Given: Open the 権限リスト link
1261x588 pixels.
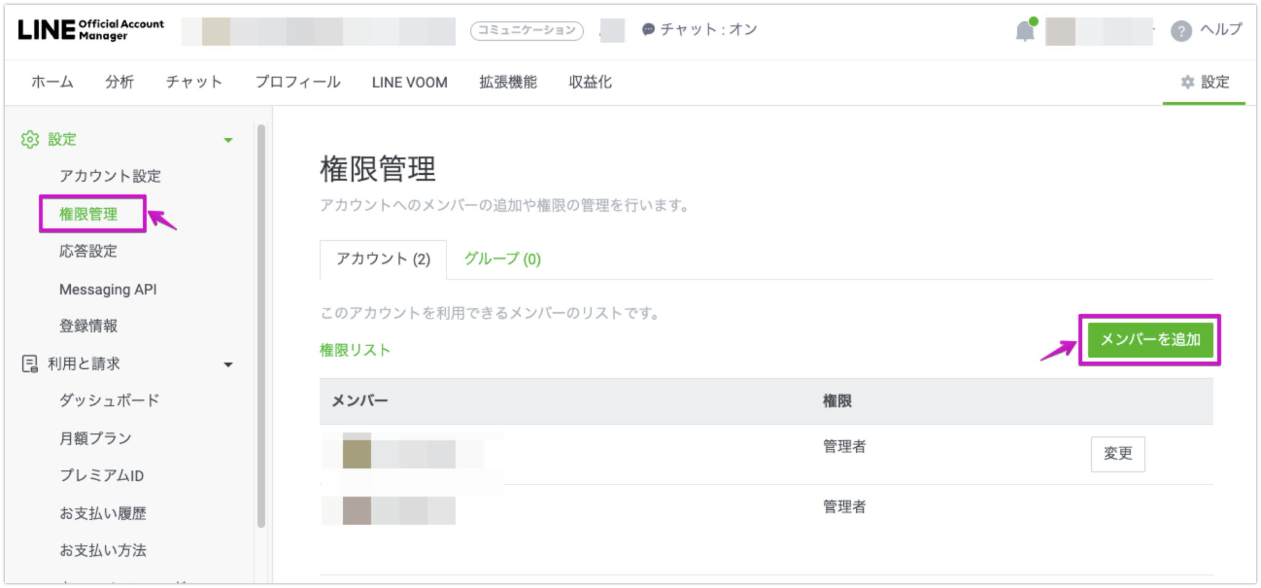Looking at the screenshot, I should click(x=354, y=349).
